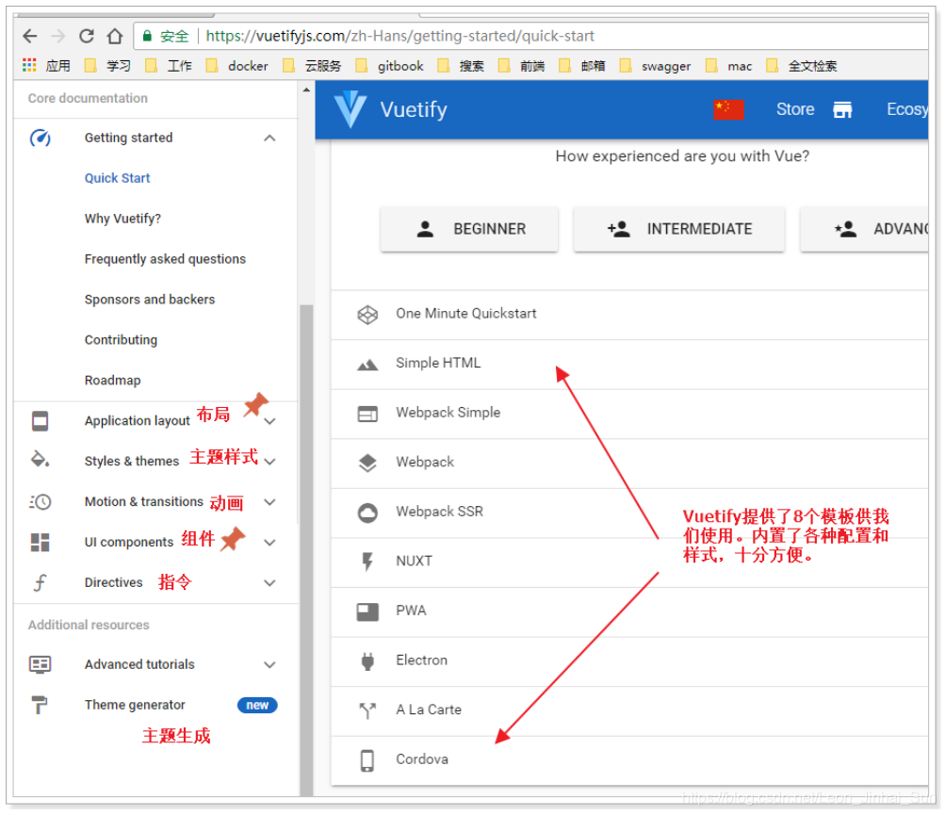Select the INTERMEDIATE experience level
Viewport: 945px width, 815px height.
pyautogui.click(x=678, y=228)
